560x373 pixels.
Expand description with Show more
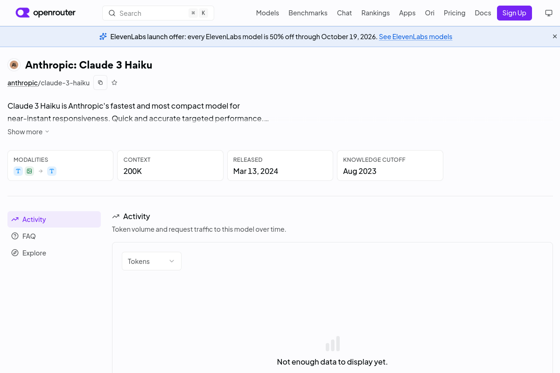pyautogui.click(x=28, y=132)
